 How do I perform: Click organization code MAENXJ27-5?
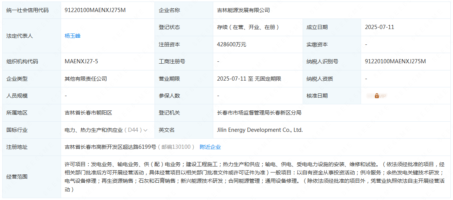tap(81, 61)
